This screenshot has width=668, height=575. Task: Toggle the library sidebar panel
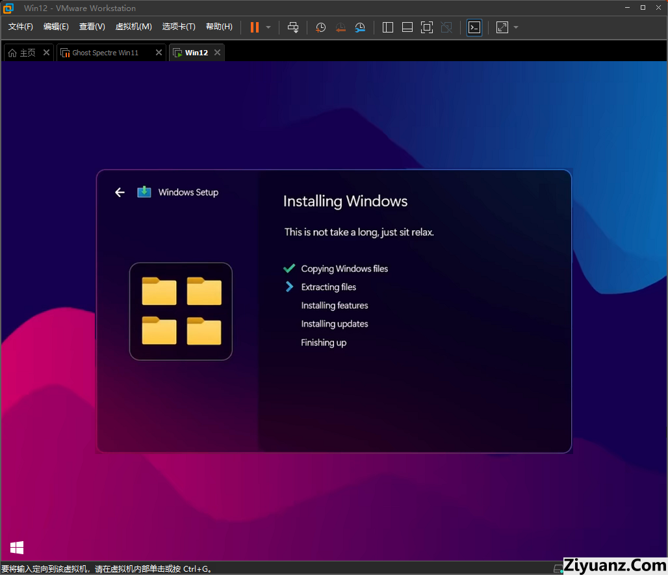[x=388, y=27]
